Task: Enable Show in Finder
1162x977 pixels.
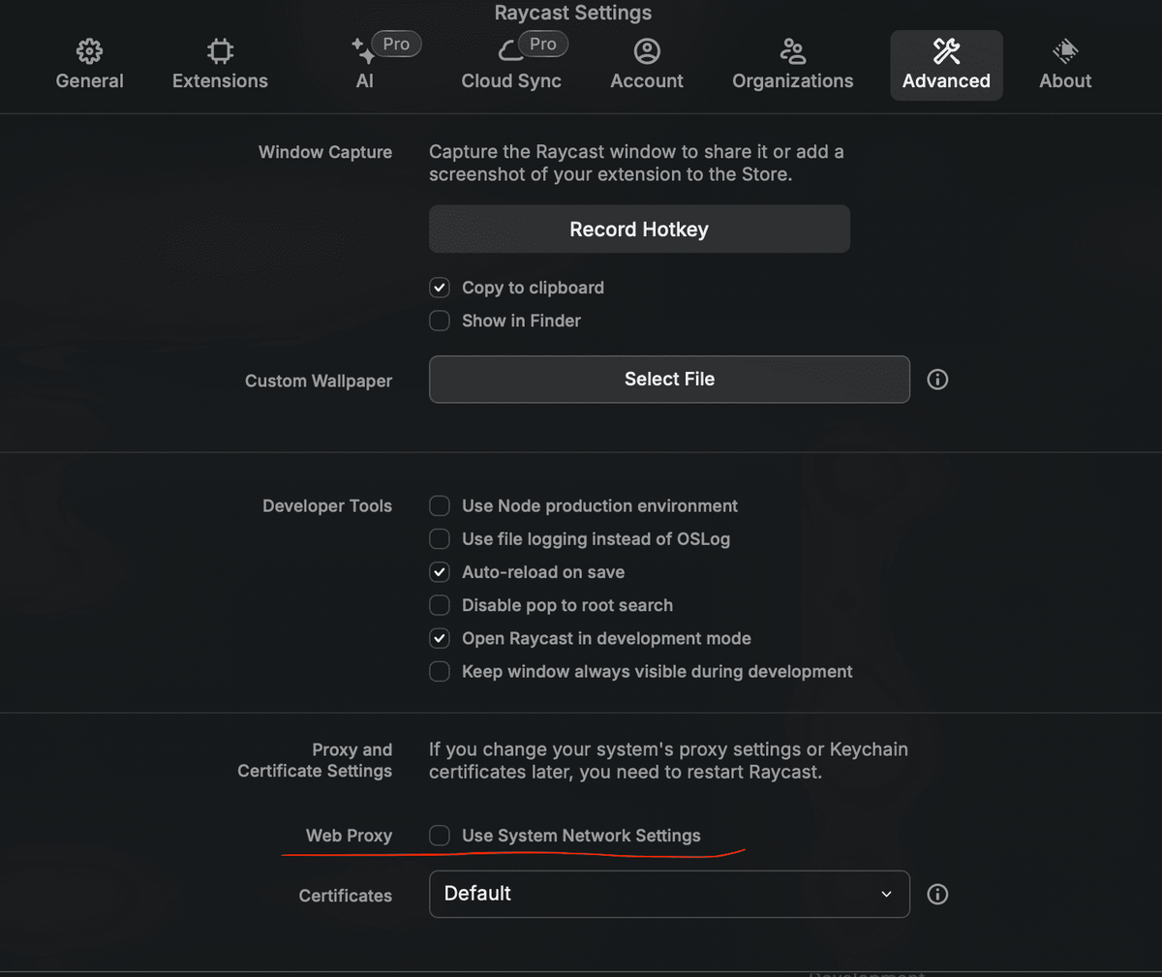Action: pos(439,321)
